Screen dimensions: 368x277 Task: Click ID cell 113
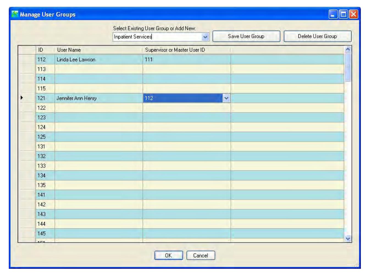(45, 69)
